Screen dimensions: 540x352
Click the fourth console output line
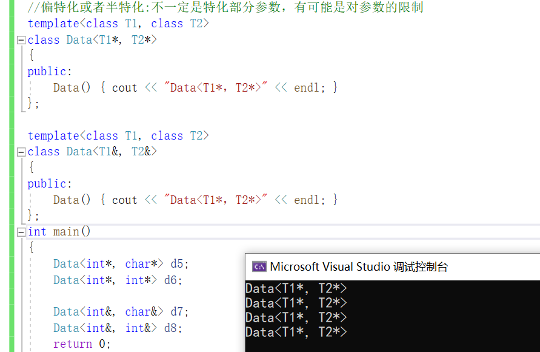click(296, 333)
